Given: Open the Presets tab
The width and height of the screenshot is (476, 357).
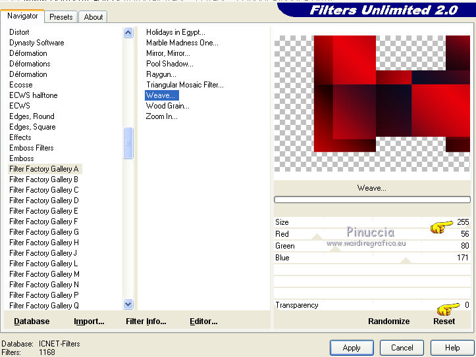Looking at the screenshot, I should coord(61,17).
